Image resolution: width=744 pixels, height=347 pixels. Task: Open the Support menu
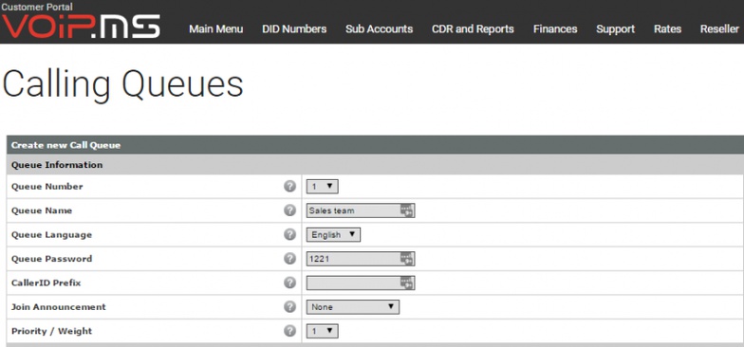pyautogui.click(x=615, y=28)
